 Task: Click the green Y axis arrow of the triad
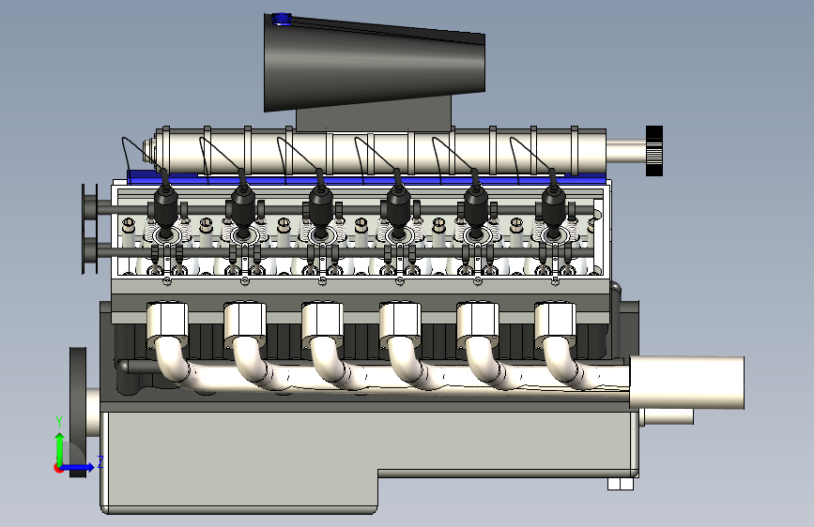[60, 448]
